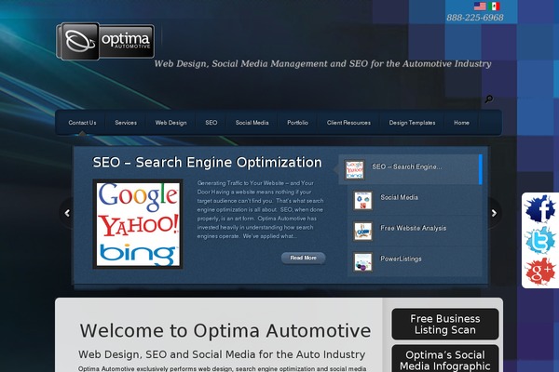Open the Services menu item

pyautogui.click(x=126, y=123)
